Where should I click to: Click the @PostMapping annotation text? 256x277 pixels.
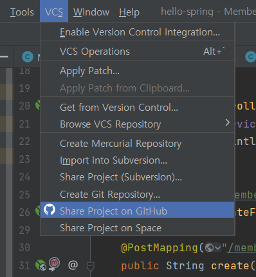coord(159,247)
